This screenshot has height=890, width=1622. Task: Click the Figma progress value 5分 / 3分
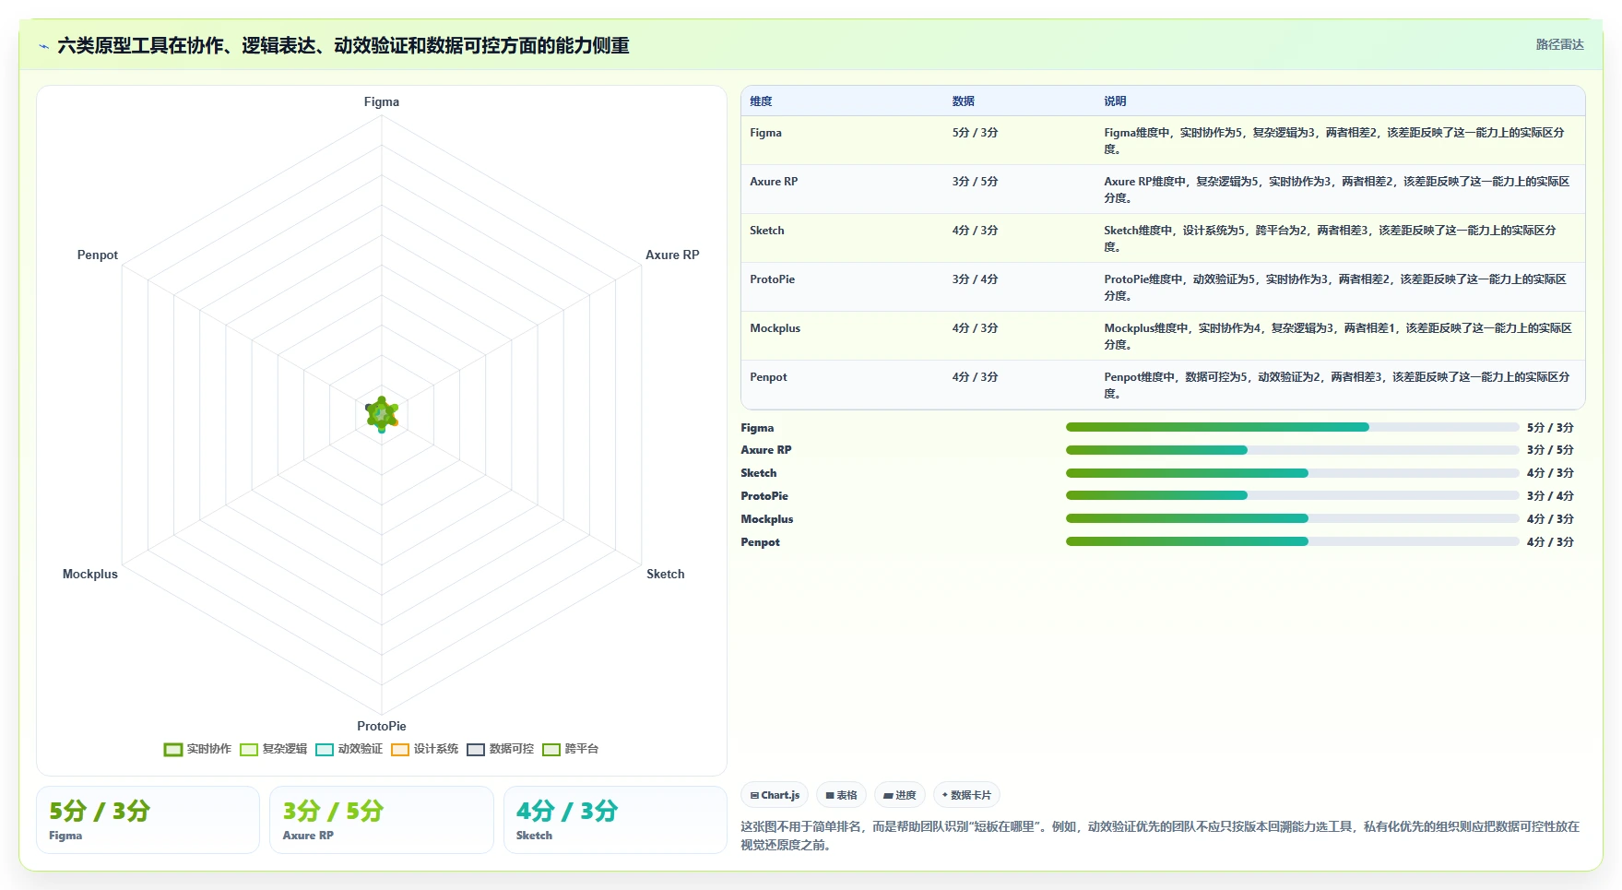1550,428
